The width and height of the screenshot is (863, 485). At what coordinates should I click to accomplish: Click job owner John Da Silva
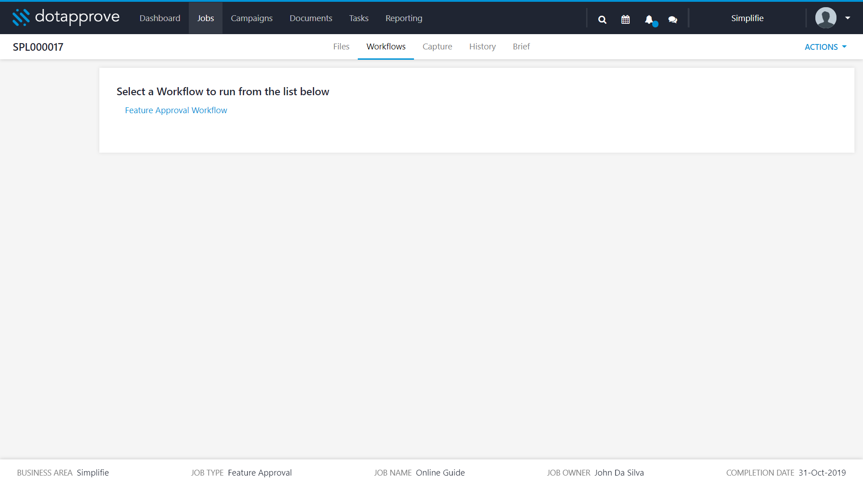tap(619, 472)
